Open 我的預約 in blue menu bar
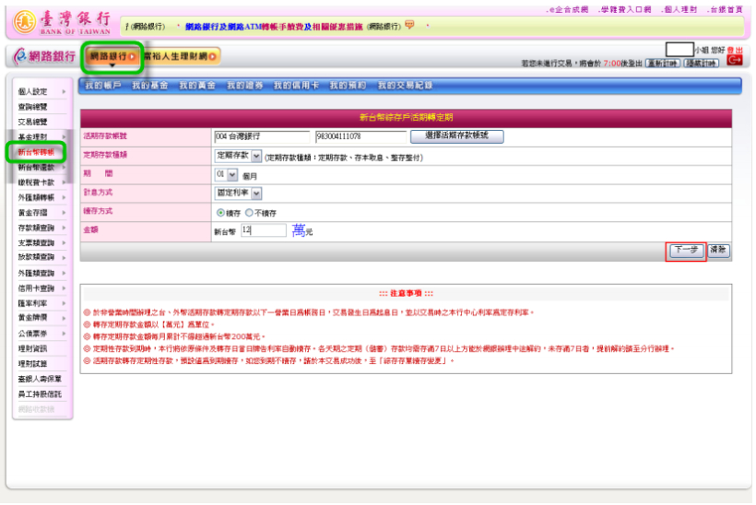The image size is (756, 505). coord(348,86)
